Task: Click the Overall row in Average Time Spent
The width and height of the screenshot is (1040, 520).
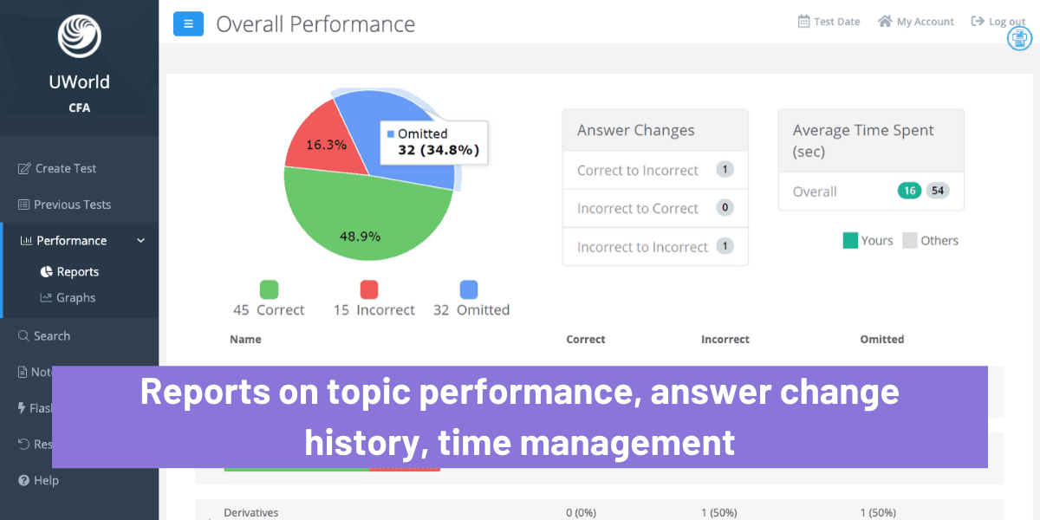Action: click(x=870, y=191)
